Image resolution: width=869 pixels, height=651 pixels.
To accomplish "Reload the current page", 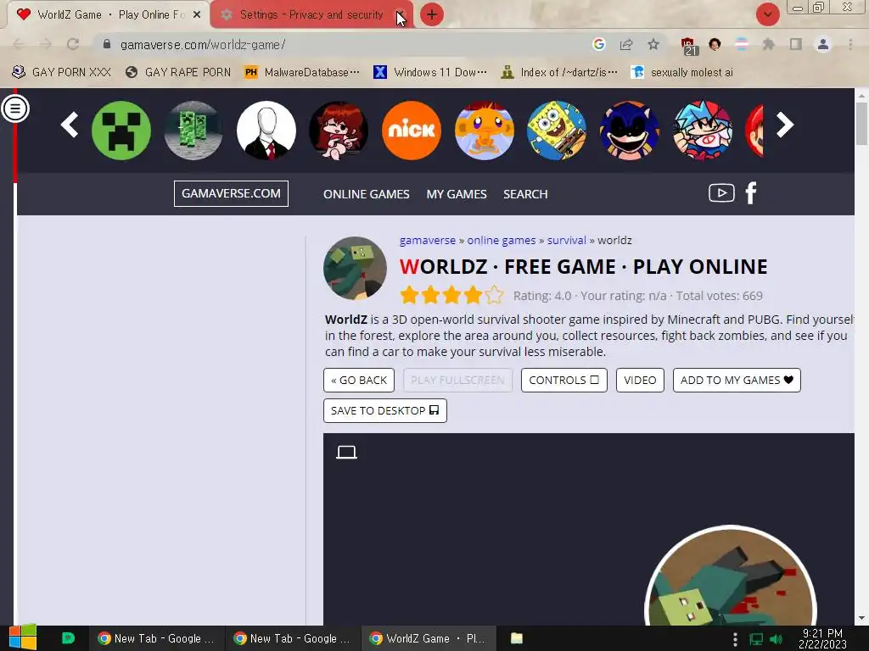I will click(x=73, y=44).
